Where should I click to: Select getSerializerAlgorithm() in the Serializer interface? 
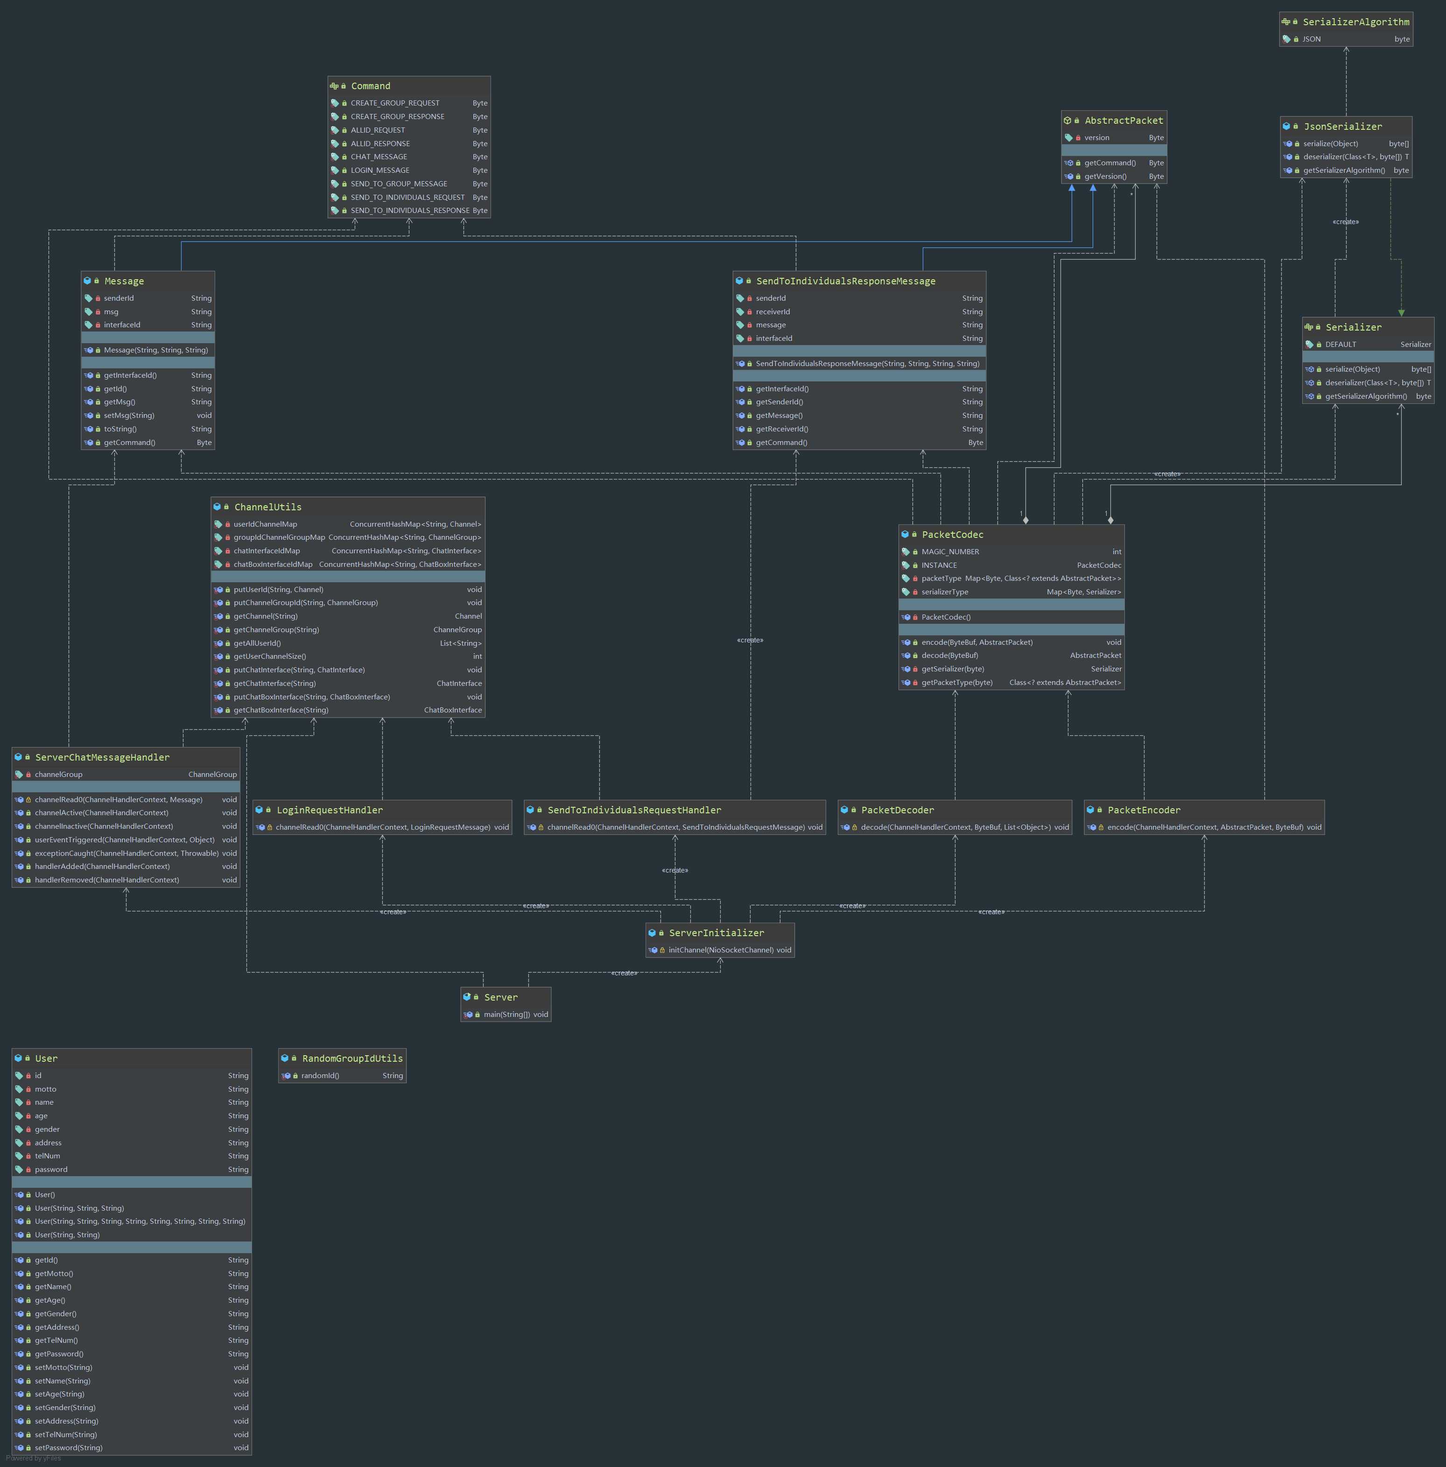click(x=1368, y=396)
